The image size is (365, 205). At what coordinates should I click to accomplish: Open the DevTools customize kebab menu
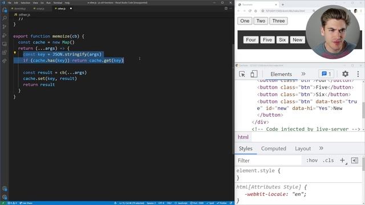point(358,74)
